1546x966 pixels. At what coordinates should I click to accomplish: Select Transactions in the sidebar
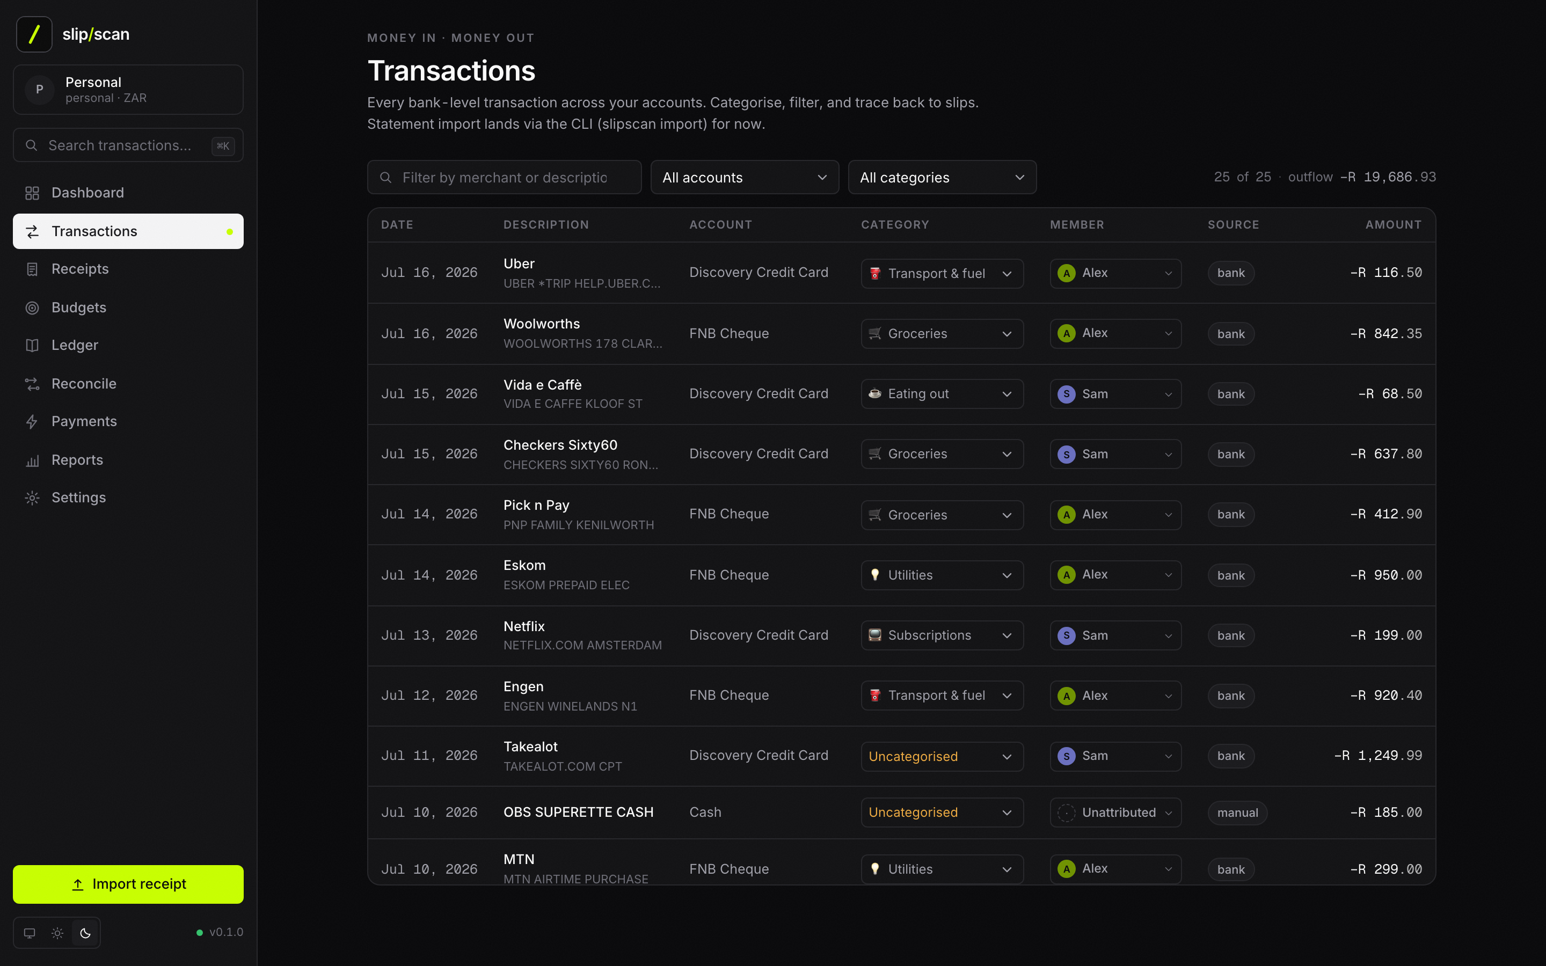[128, 231]
